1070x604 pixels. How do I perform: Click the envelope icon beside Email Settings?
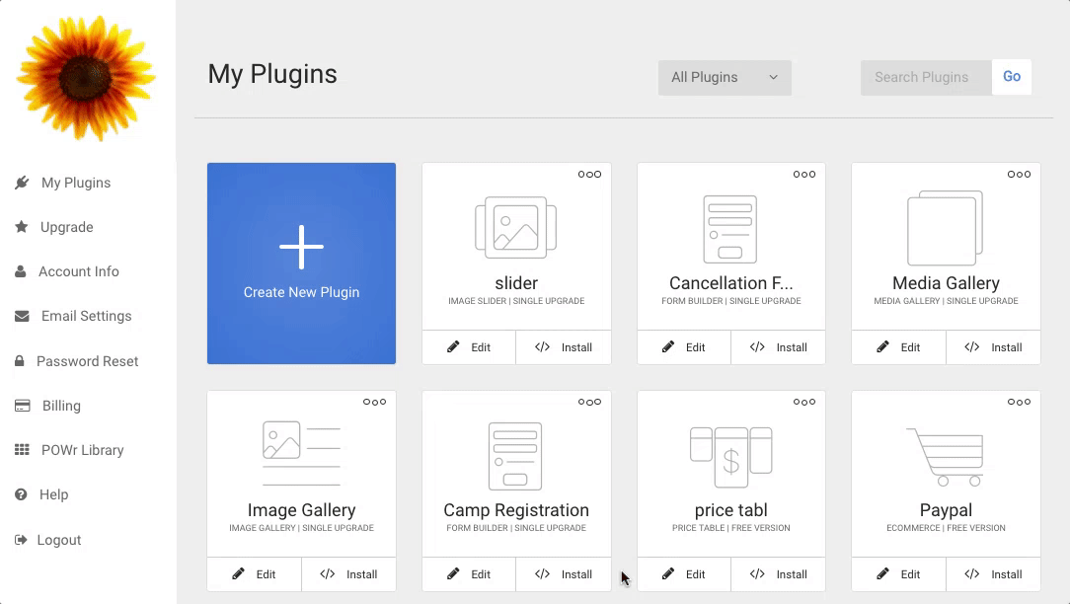pos(22,316)
